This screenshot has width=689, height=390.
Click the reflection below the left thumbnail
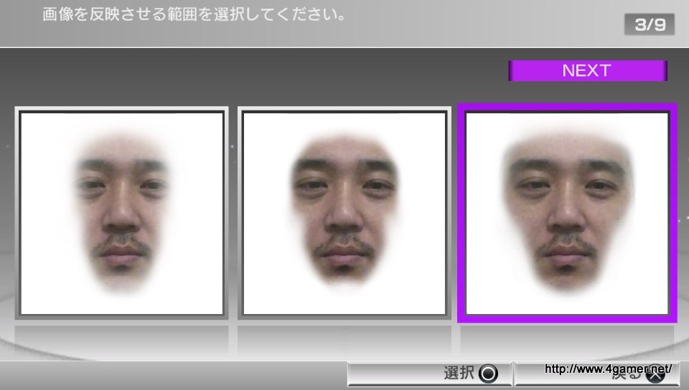tap(121, 338)
